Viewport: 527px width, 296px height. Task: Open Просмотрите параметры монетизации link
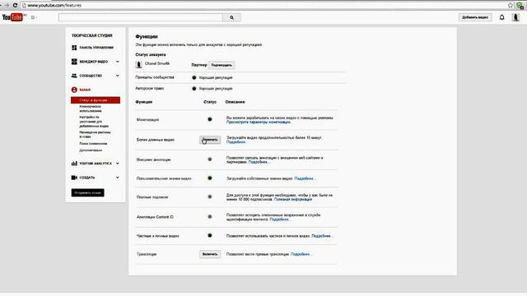258,123
